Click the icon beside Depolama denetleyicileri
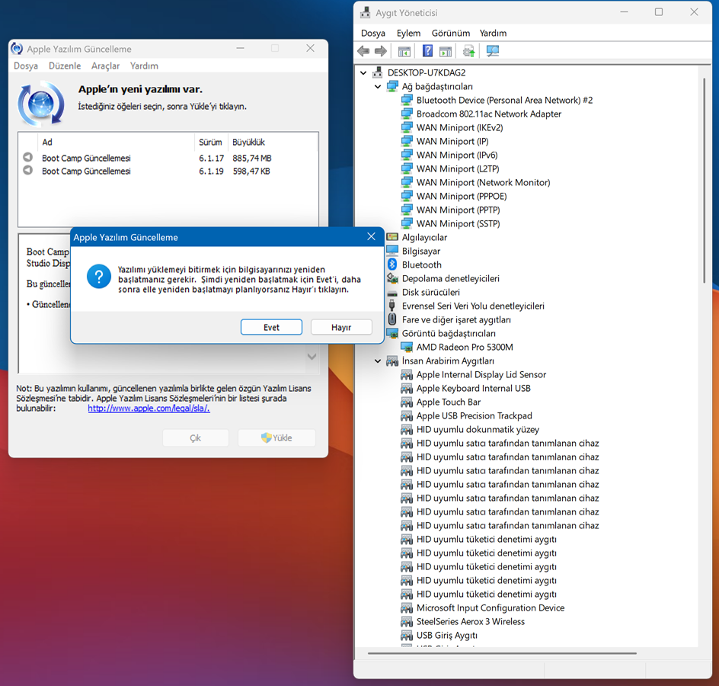 click(x=392, y=278)
